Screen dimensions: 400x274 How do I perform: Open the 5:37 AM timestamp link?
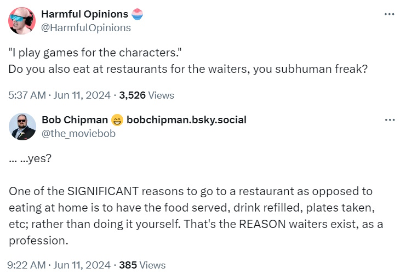click(x=27, y=95)
